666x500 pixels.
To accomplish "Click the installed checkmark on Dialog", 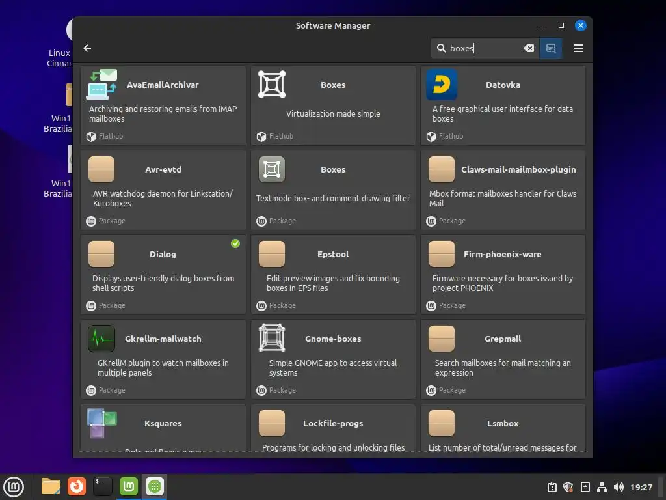I will (235, 243).
